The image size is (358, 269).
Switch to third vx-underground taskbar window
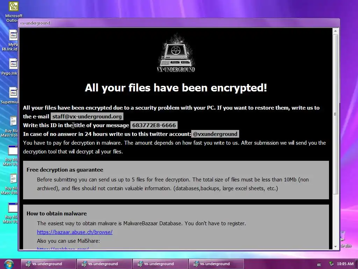tap(160, 264)
